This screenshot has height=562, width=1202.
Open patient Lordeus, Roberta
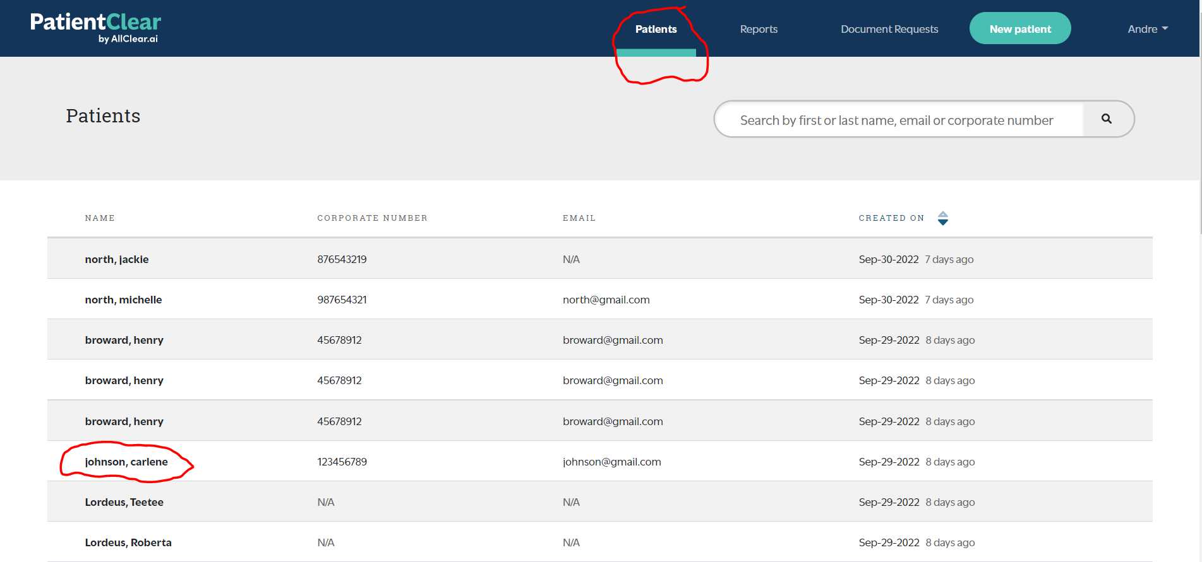[128, 542]
